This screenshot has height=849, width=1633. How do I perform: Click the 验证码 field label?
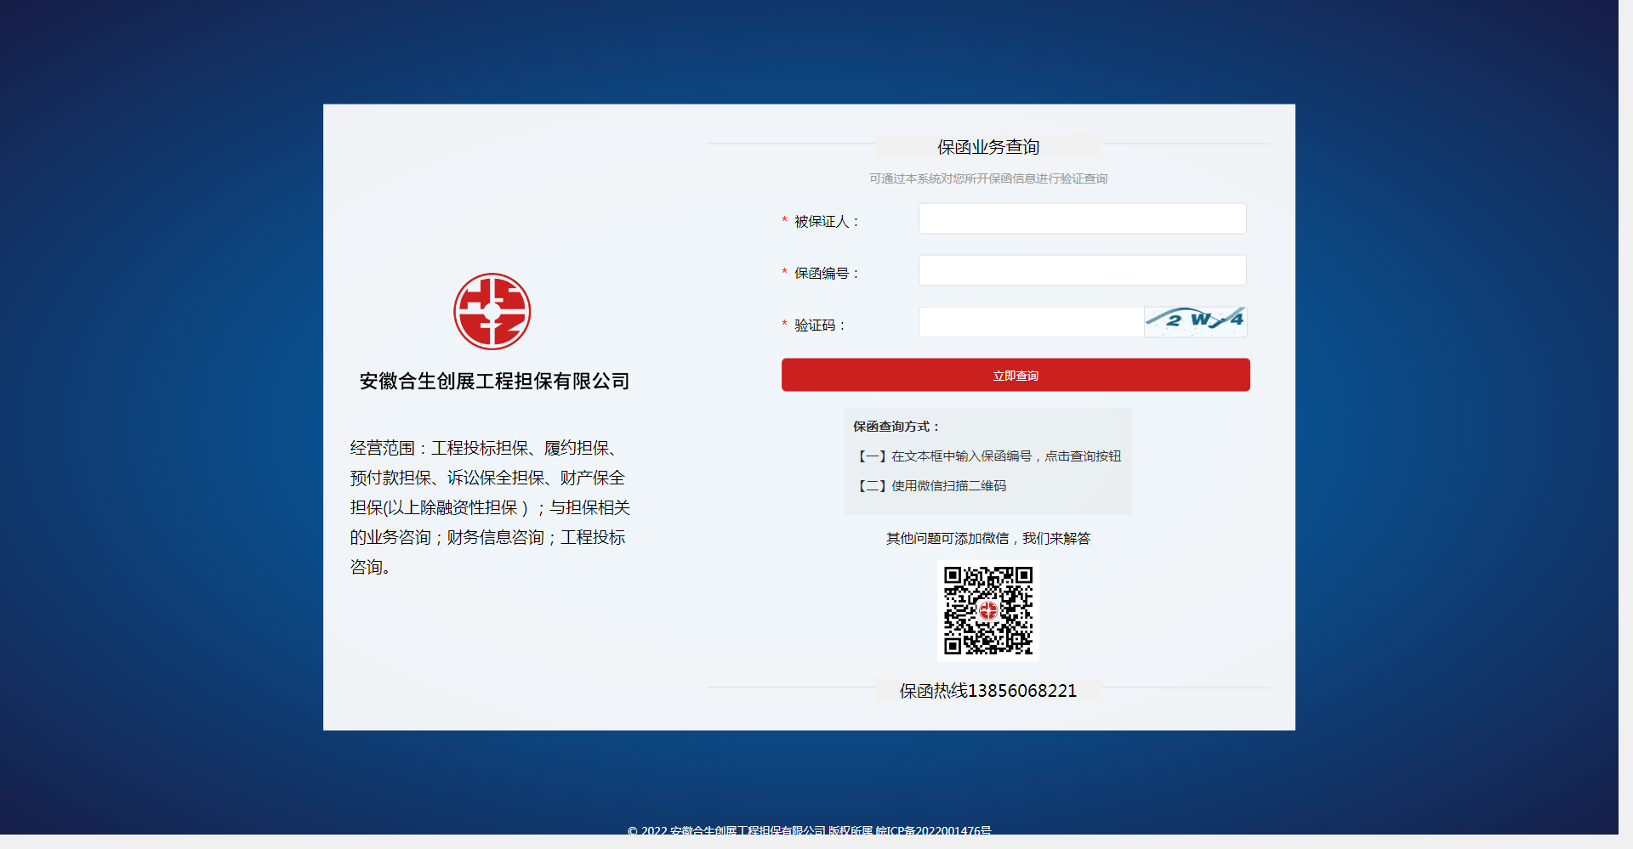click(819, 325)
